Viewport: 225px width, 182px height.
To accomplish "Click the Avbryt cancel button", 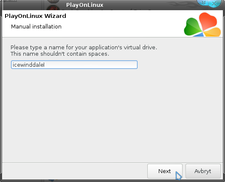I will click(203, 171).
